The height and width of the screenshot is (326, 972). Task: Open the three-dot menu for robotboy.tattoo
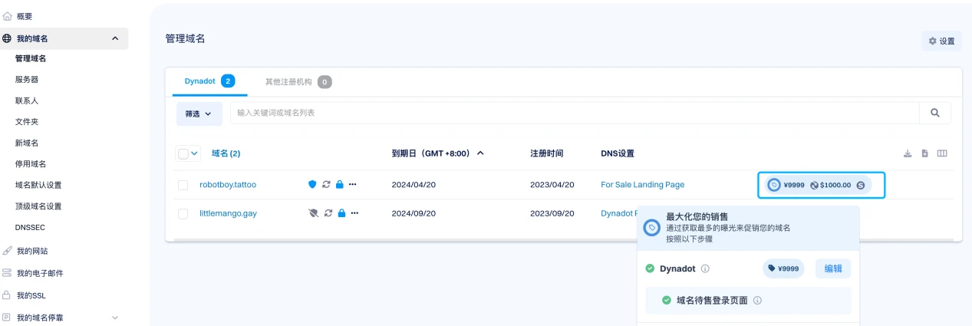pos(354,185)
